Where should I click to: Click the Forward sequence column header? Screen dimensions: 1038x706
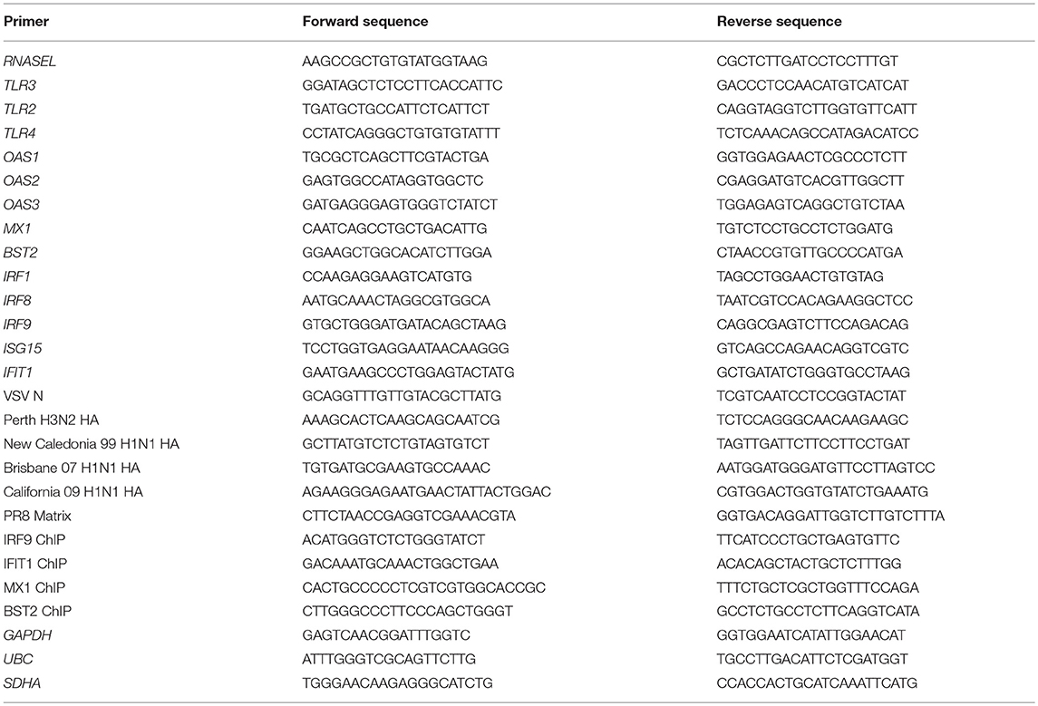click(364, 21)
